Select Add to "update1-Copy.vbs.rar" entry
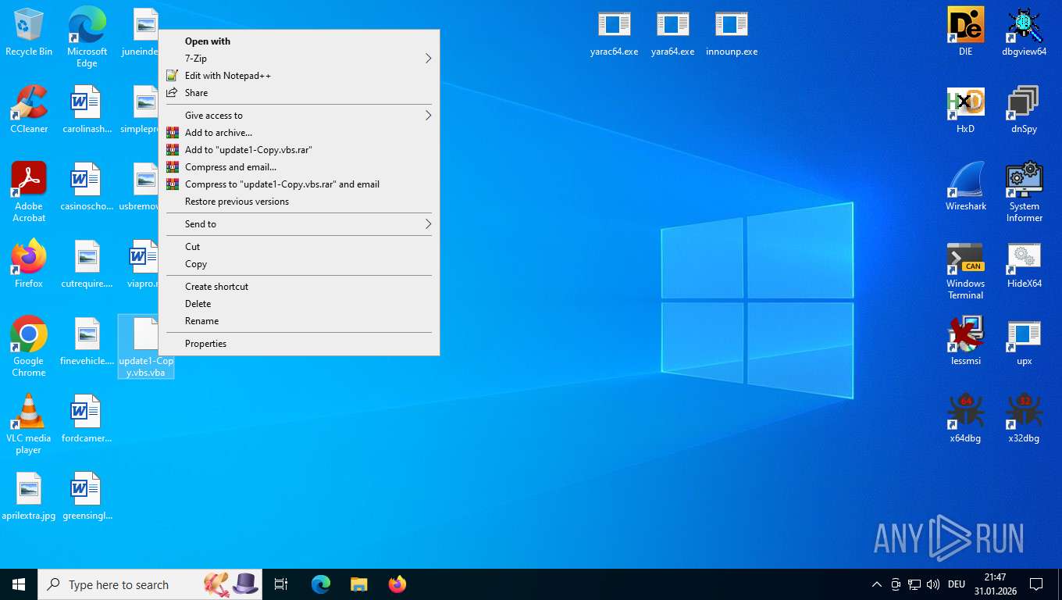 [299, 150]
